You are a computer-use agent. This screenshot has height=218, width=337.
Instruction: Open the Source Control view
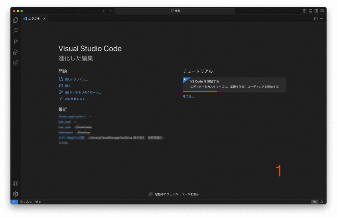(15, 41)
